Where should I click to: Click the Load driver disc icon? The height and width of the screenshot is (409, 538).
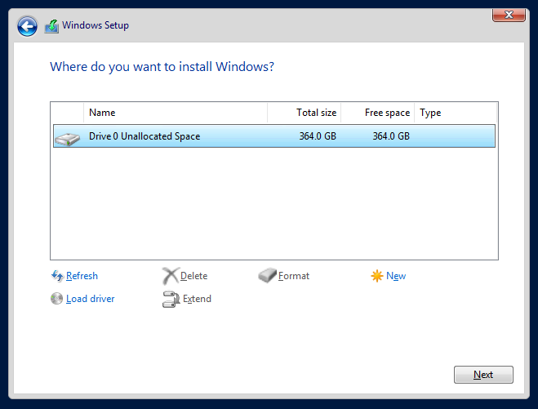[x=56, y=299]
